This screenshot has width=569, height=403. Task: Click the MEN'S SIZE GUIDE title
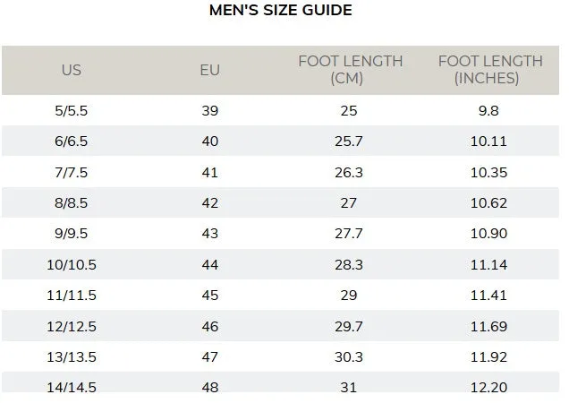281,10
